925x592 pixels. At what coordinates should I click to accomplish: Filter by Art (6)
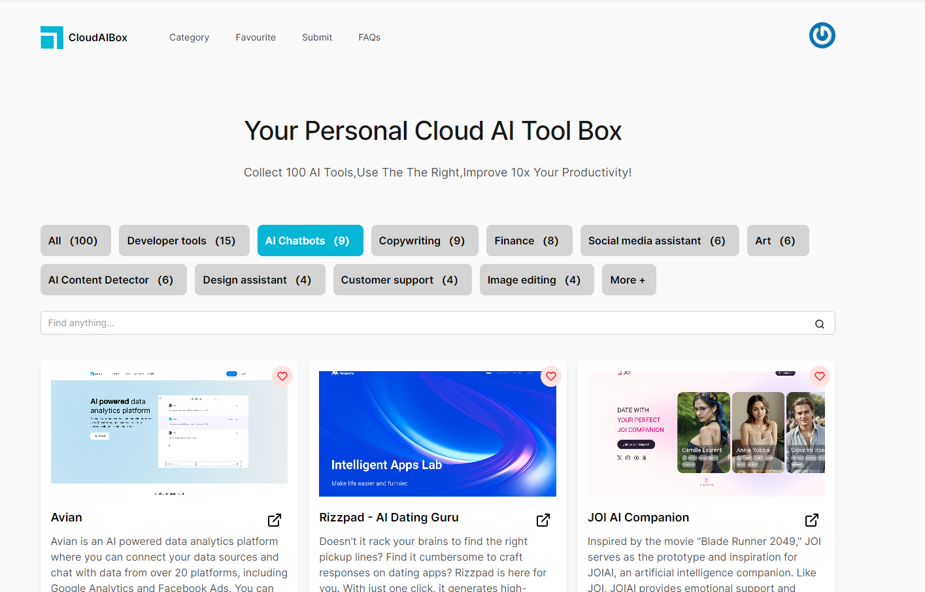point(778,240)
